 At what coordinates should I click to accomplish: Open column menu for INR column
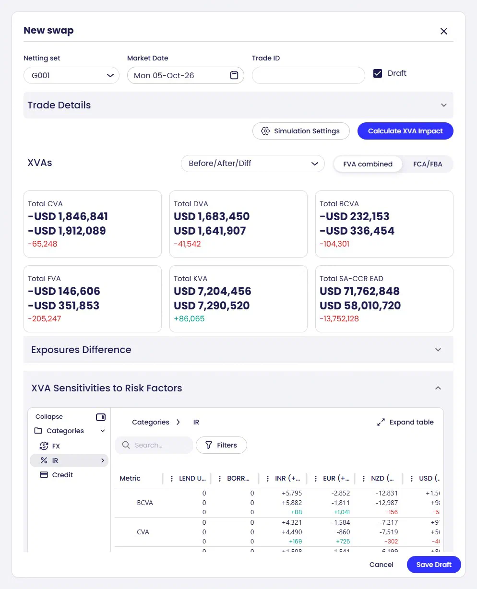coord(268,479)
